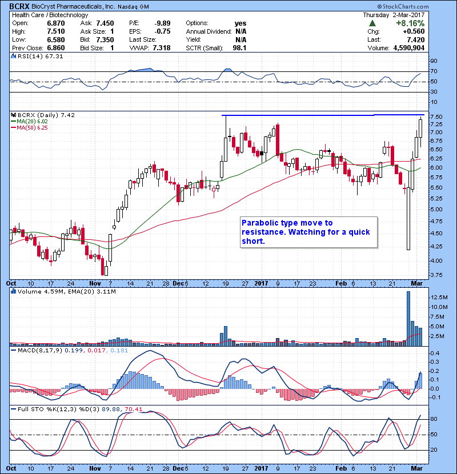Click the candlestick icon beside BCRX (Daily)
The image size is (457, 474).
click(x=13, y=115)
